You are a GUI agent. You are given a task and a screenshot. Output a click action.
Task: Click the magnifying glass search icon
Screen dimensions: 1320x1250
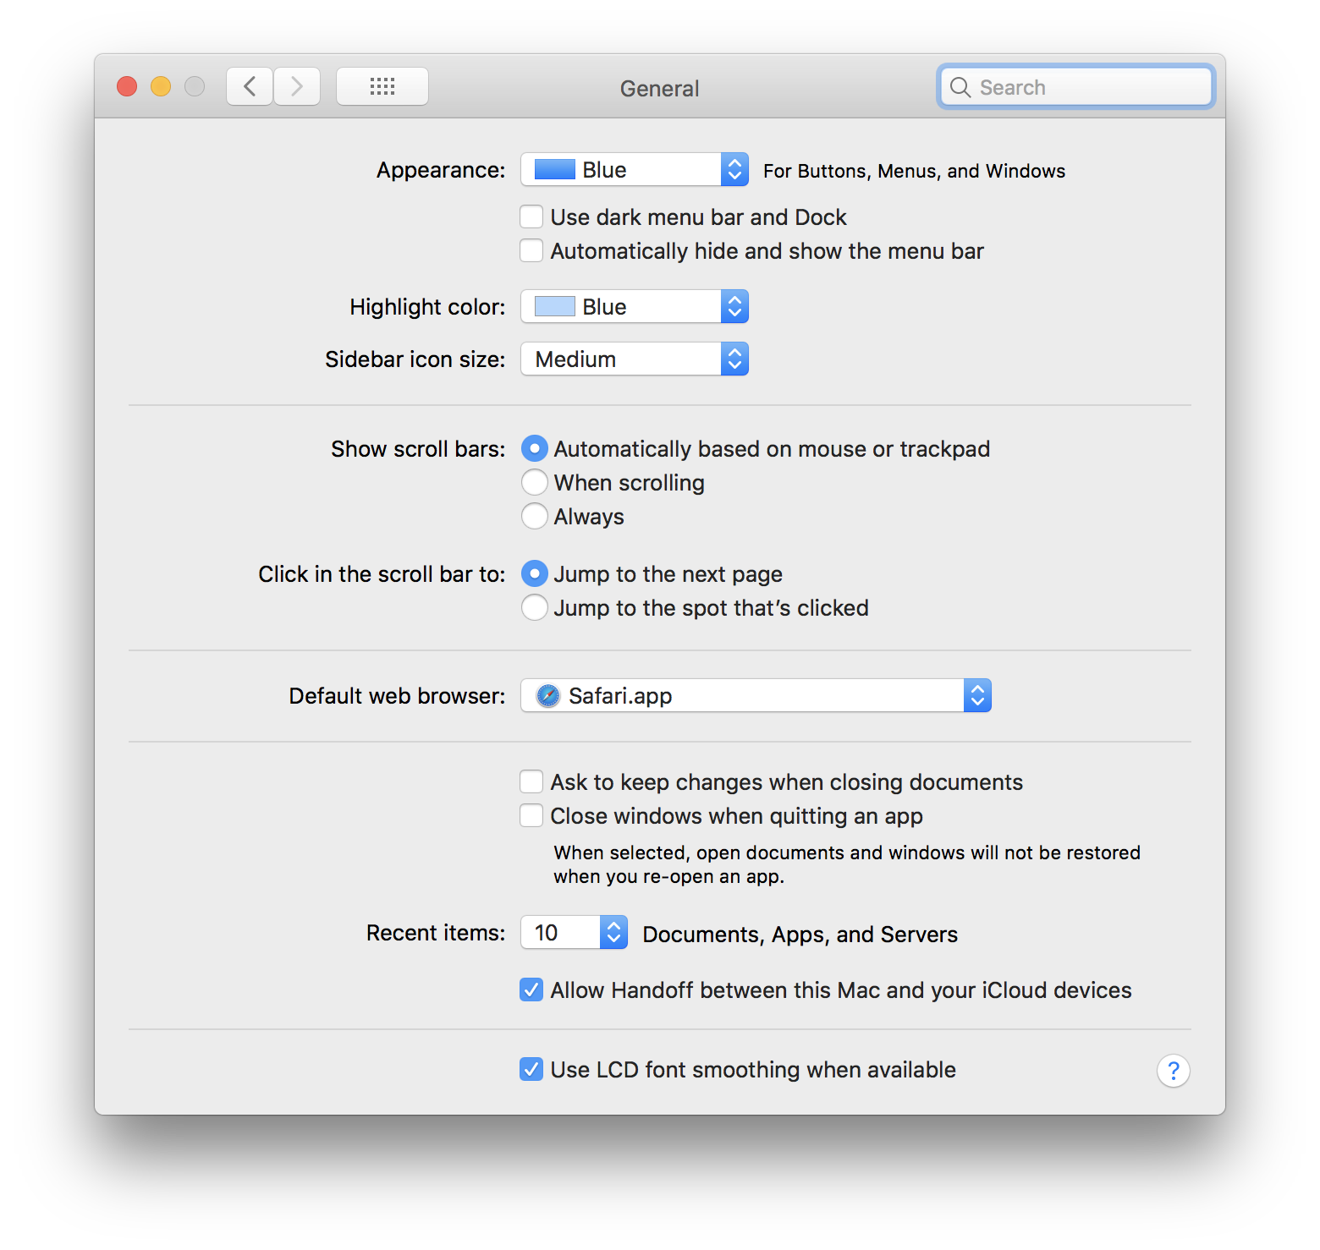pyautogui.click(x=960, y=87)
